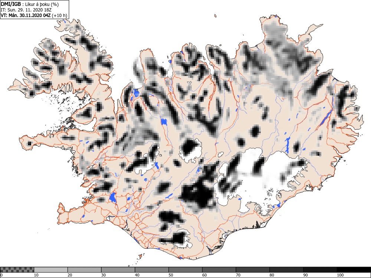Click the 20-30% gray legend swatch

(x=85, y=270)
